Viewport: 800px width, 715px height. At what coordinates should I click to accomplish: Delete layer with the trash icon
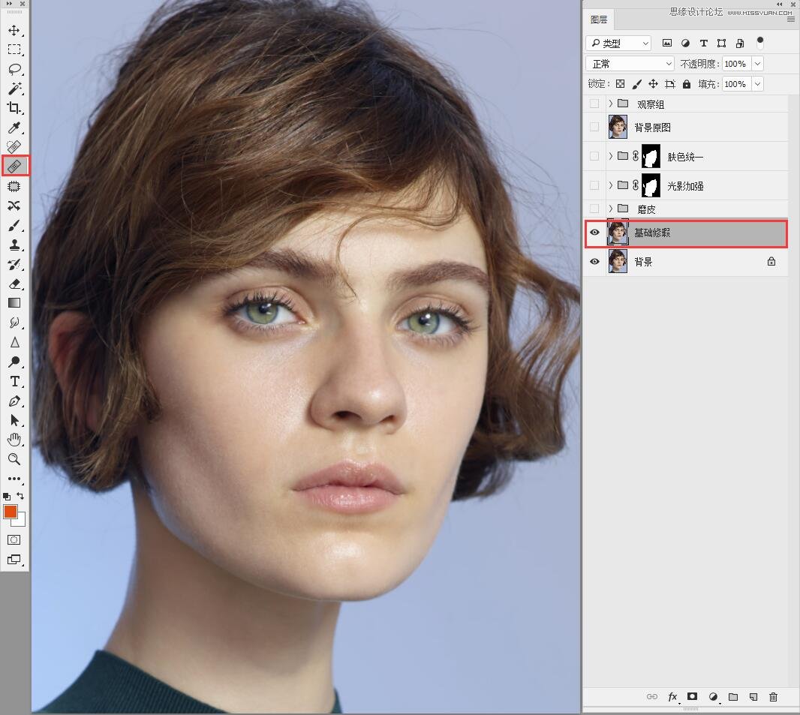(x=774, y=697)
